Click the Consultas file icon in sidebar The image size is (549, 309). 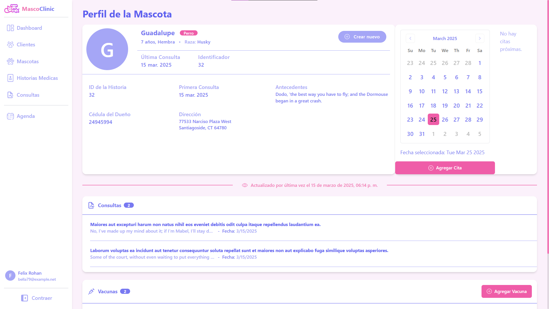(10, 95)
